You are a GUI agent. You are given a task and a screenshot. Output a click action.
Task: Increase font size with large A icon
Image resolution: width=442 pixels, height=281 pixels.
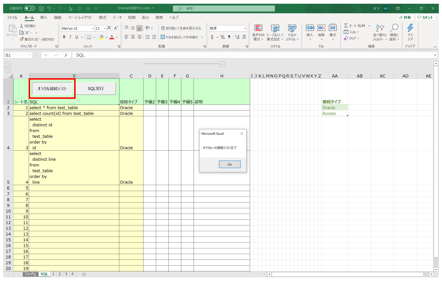point(109,28)
